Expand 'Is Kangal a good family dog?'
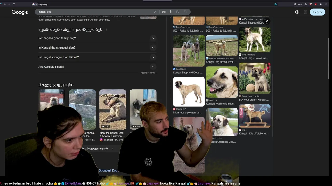Screen dimensions: 332x186 (x=98, y=38)
